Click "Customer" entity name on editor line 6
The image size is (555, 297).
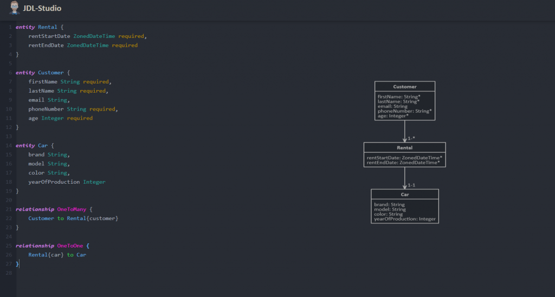[50, 73]
